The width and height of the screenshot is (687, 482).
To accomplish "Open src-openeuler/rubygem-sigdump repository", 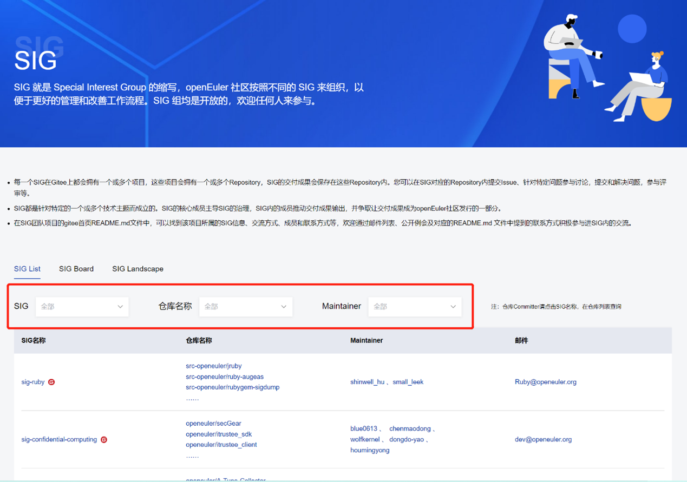I will tap(232, 387).
